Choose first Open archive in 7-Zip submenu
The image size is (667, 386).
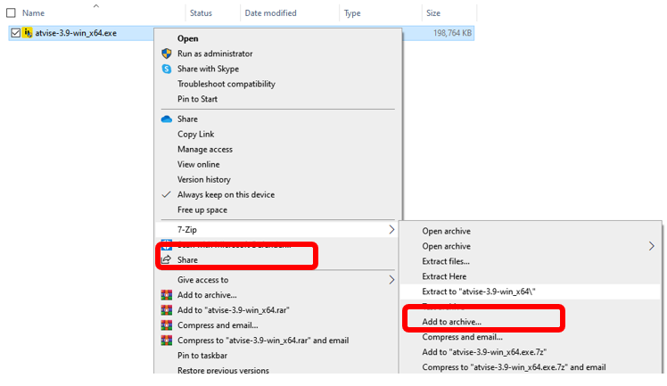tap(446, 231)
